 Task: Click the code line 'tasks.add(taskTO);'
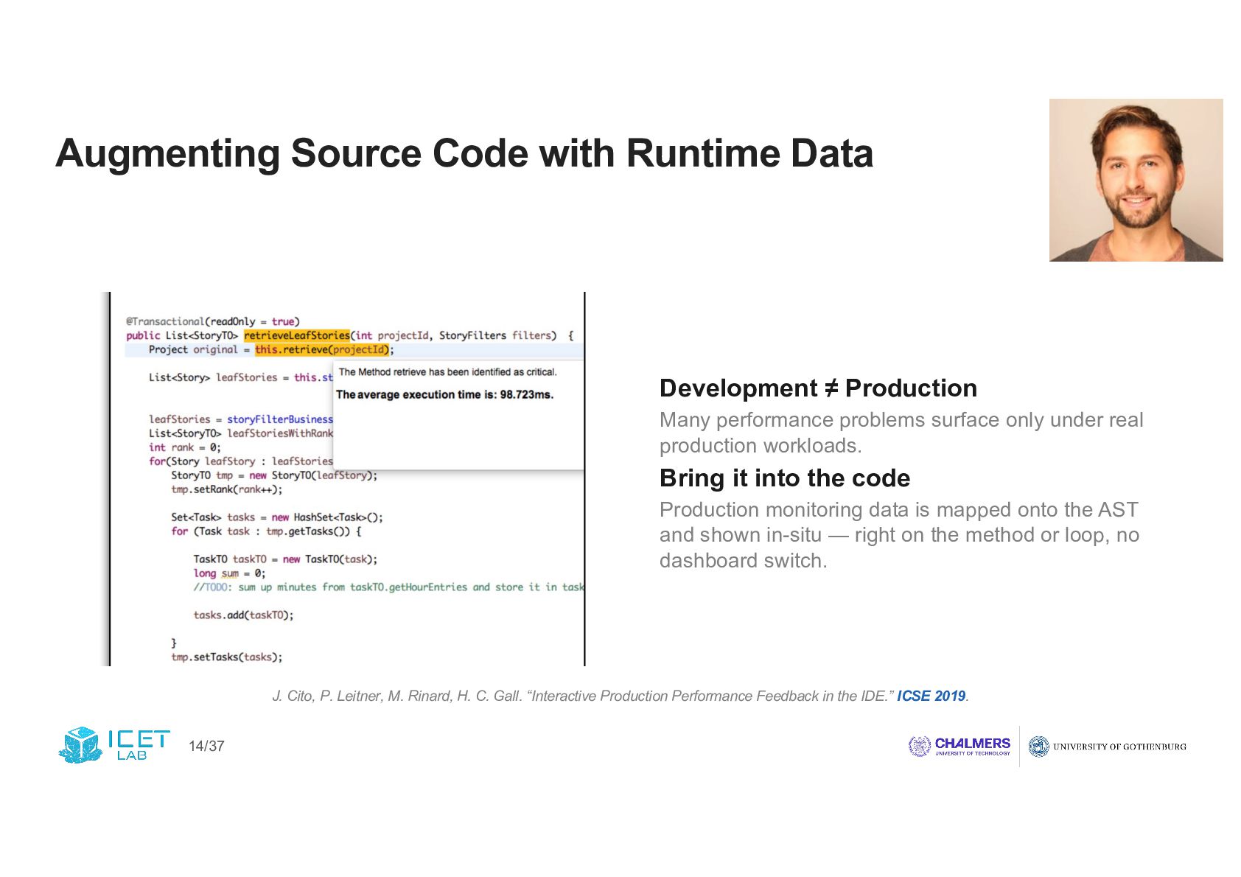(243, 615)
